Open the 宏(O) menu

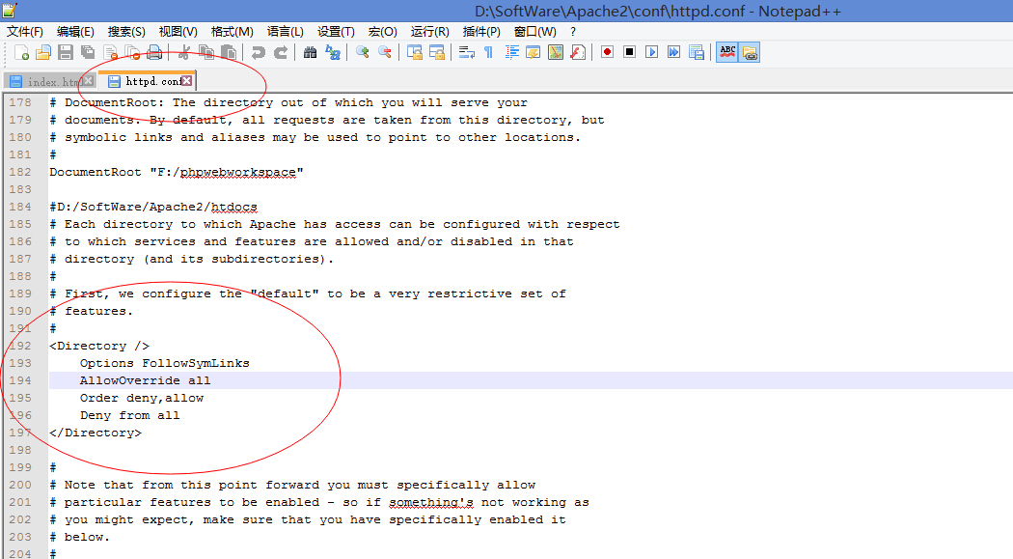(x=382, y=32)
